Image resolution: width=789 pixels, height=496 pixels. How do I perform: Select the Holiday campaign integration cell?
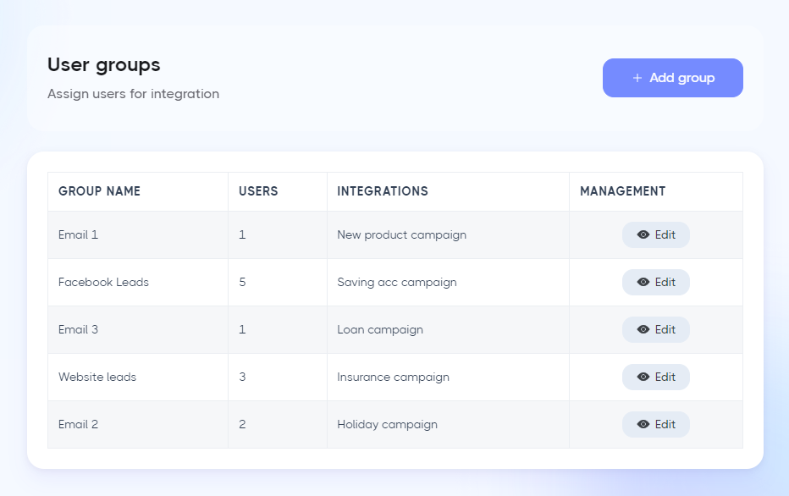pyautogui.click(x=449, y=424)
